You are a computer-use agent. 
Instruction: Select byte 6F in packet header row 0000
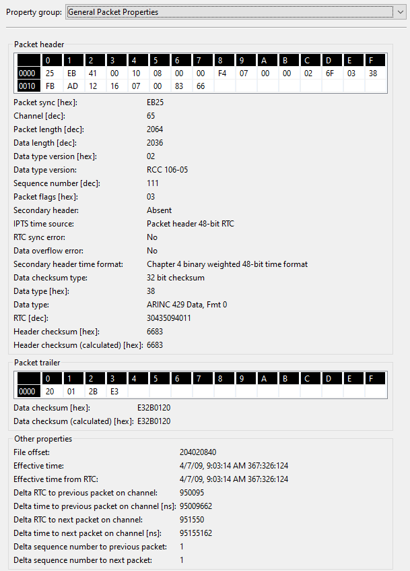click(331, 73)
